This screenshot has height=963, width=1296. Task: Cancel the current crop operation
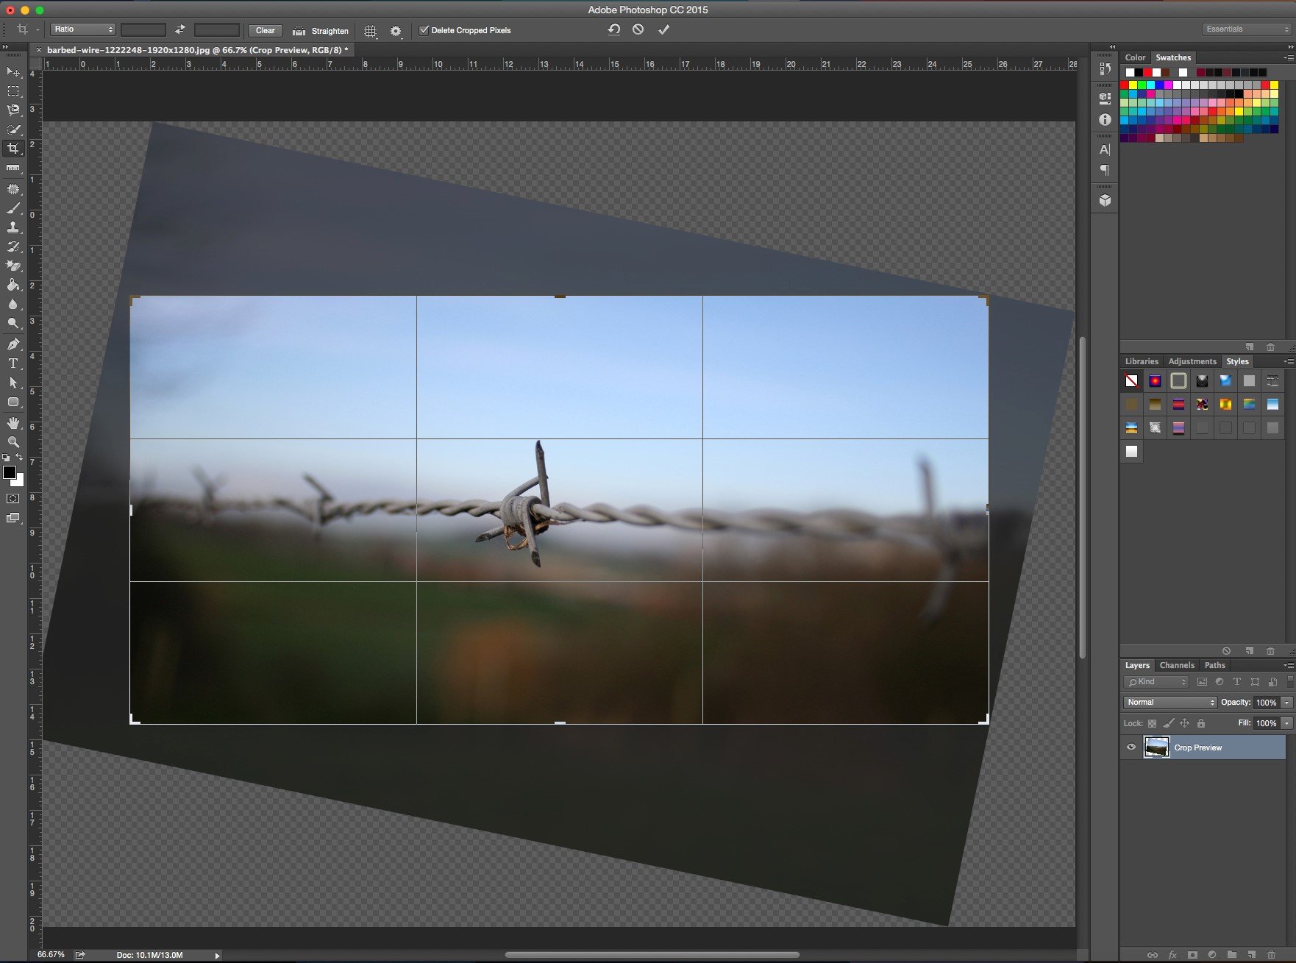[x=638, y=30]
